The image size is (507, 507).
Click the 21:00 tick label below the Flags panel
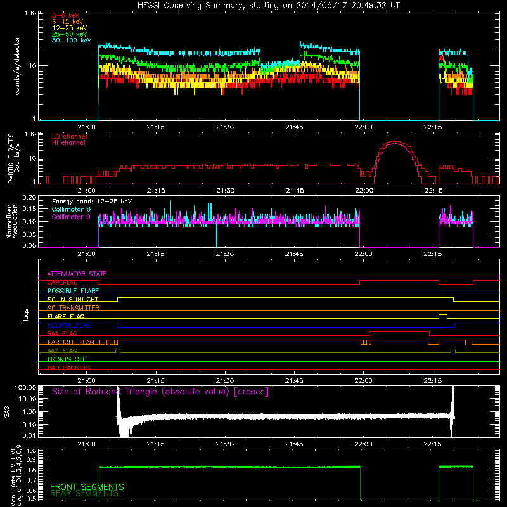click(86, 381)
